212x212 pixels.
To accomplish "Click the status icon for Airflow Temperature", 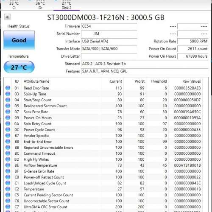I will [8, 165].
